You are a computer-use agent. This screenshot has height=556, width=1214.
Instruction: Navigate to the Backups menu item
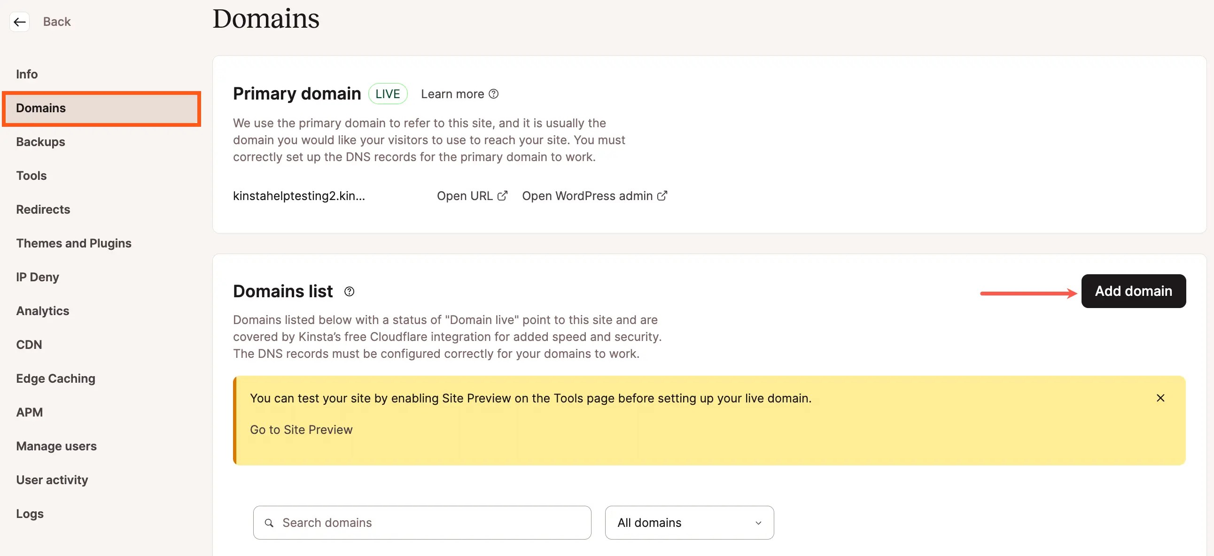tap(41, 141)
